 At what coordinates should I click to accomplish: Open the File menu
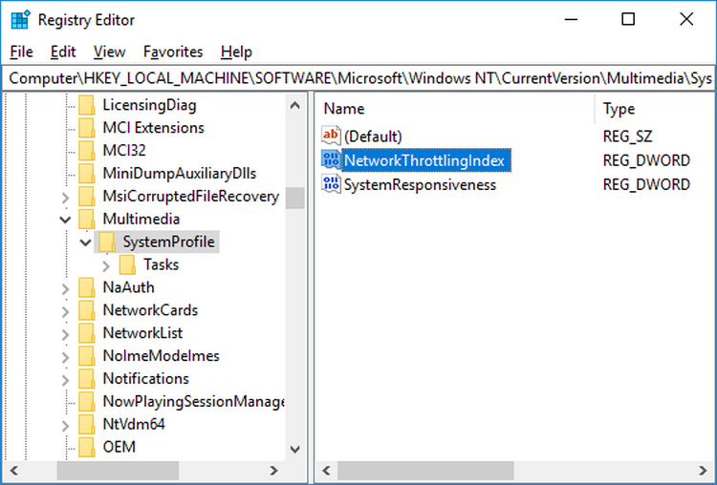(21, 52)
